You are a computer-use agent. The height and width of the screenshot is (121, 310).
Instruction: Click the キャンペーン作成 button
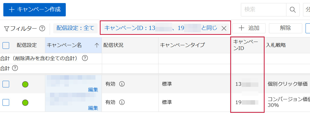point(34,9)
